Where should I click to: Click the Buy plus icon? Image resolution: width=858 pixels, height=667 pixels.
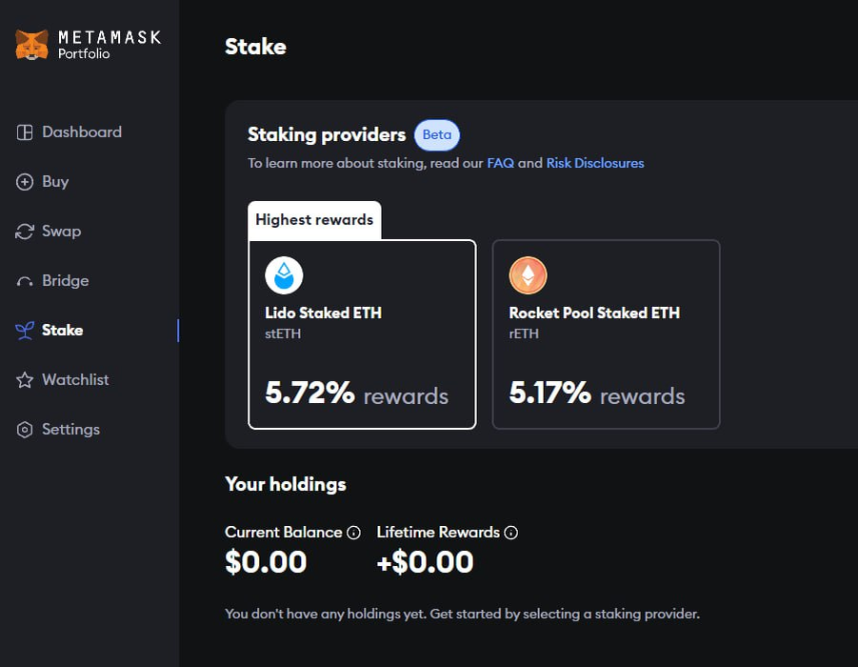[25, 182]
